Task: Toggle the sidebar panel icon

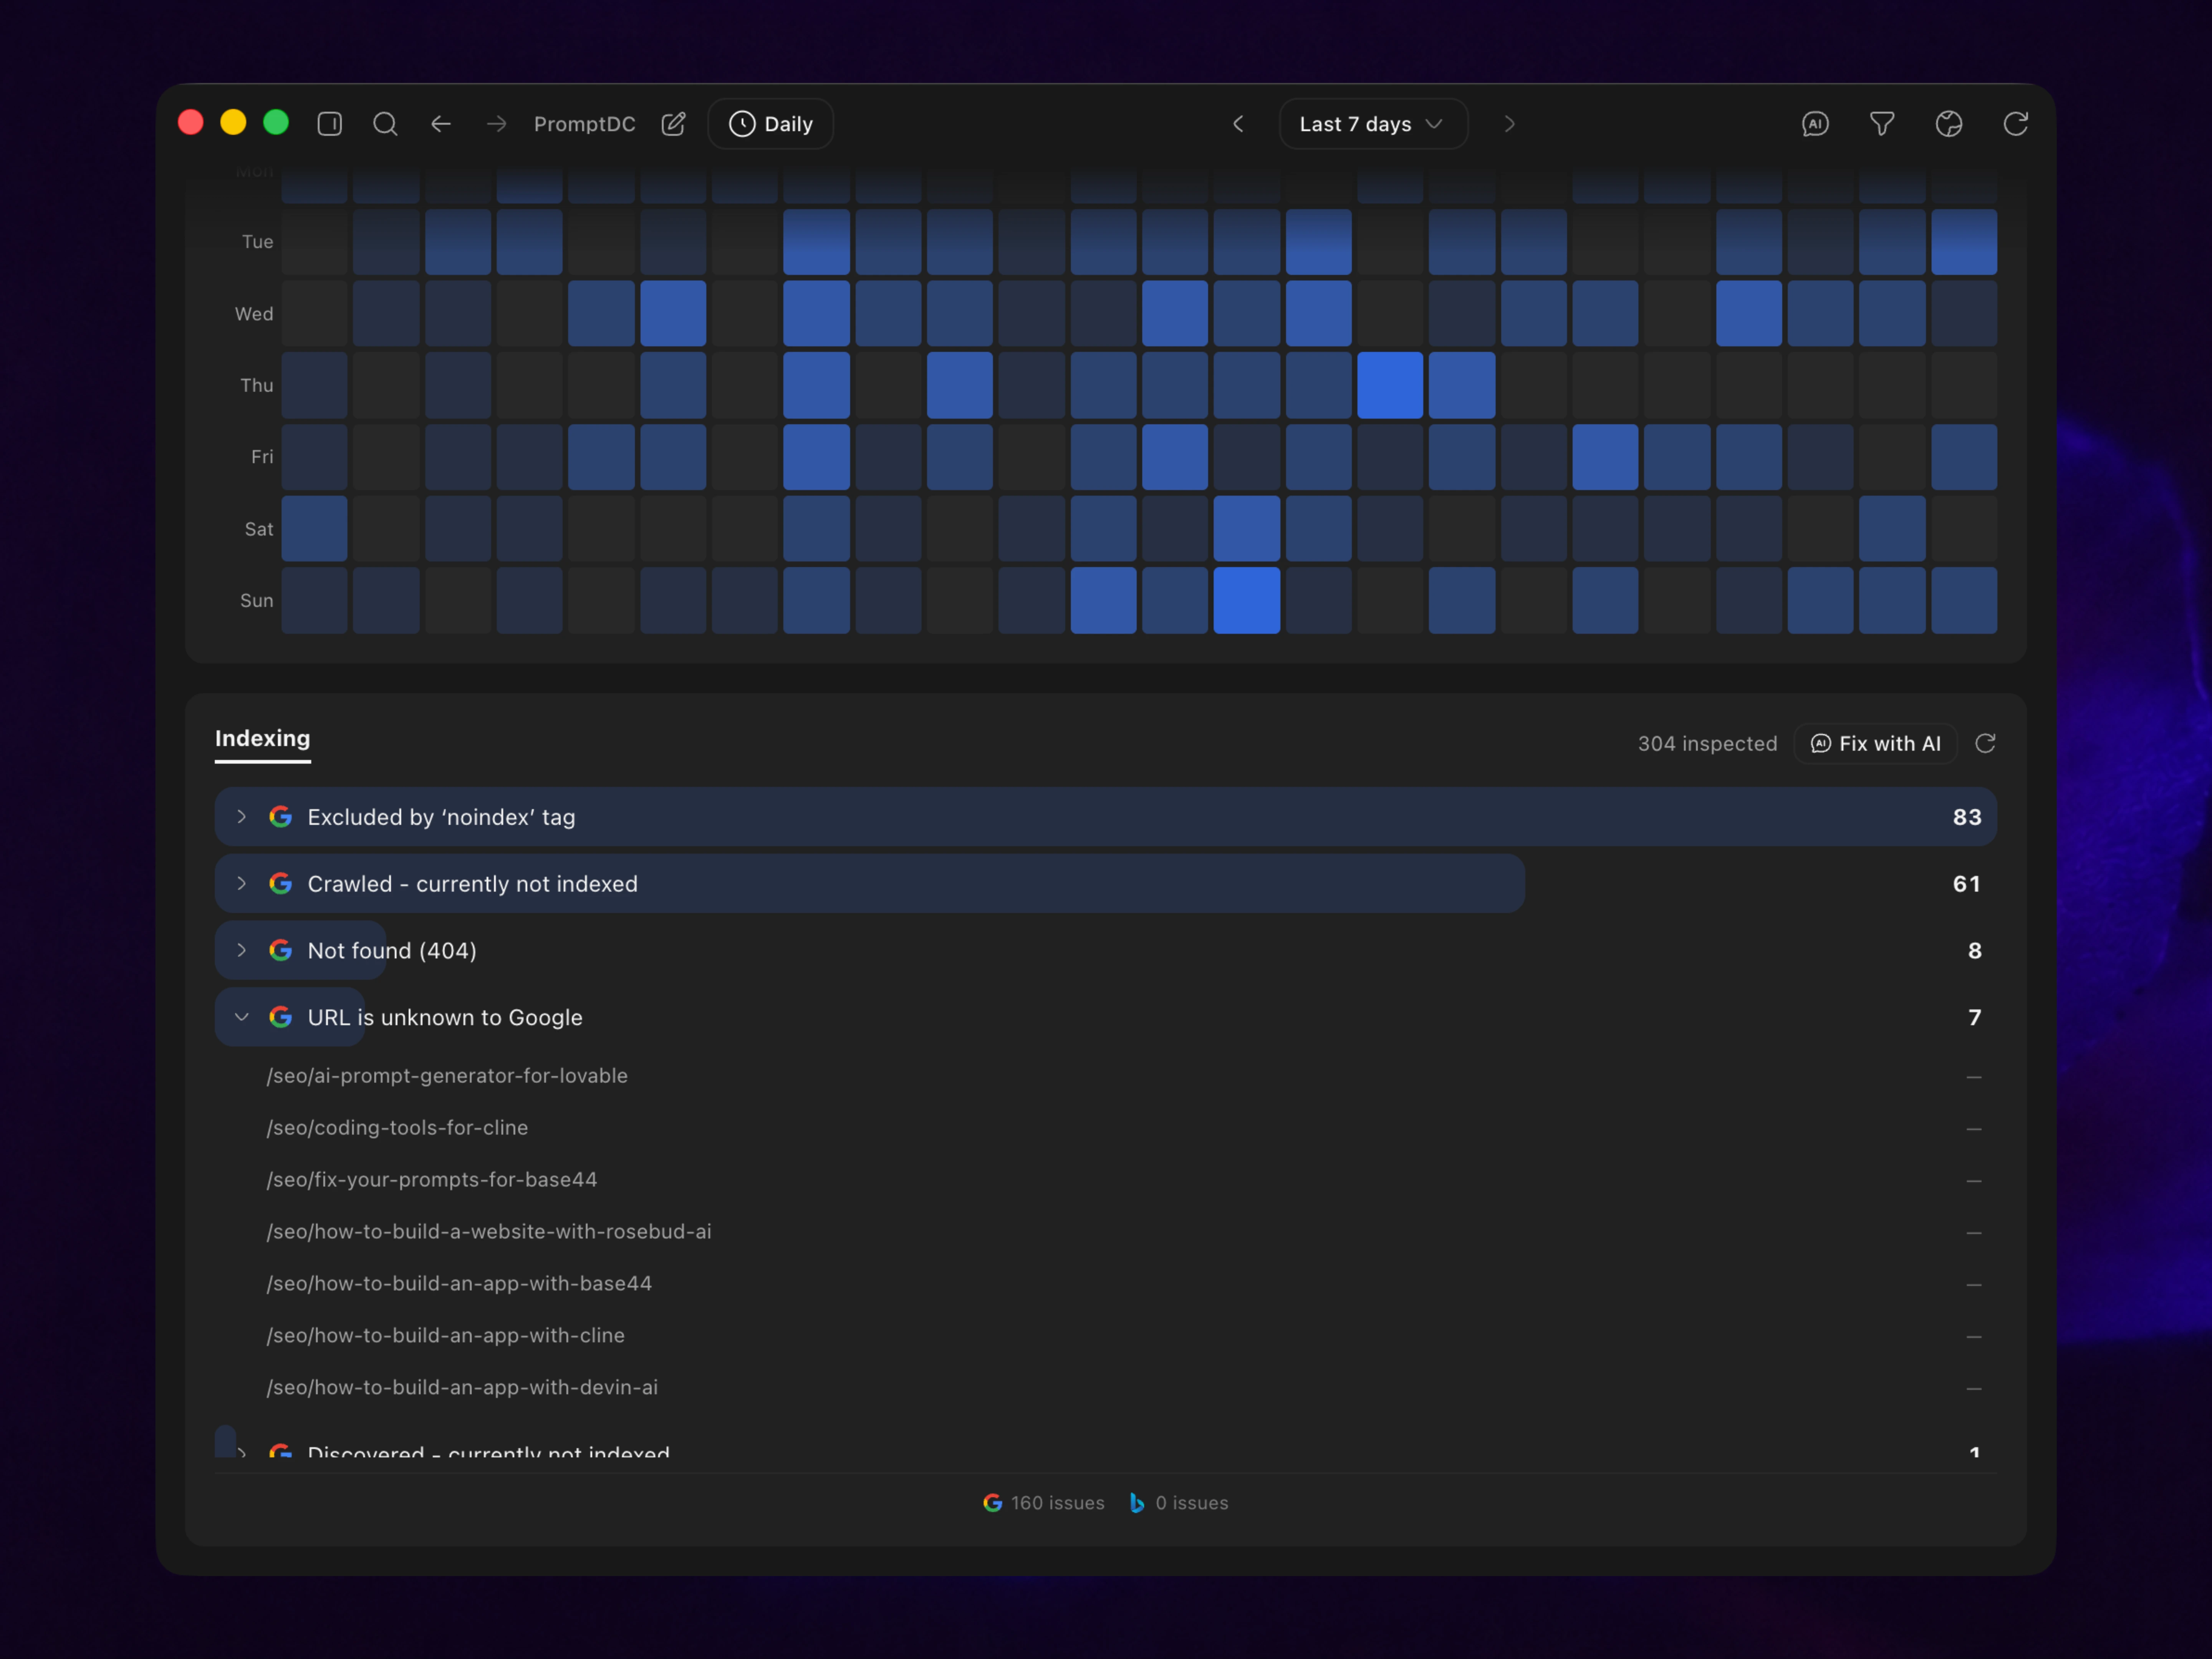Action: (x=330, y=124)
